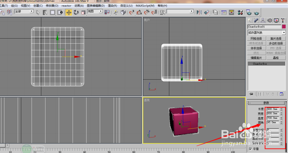Toggle Select and Manipulate tool
Image resolution: width=288 pixels, height=153 pixels.
(116, 12)
